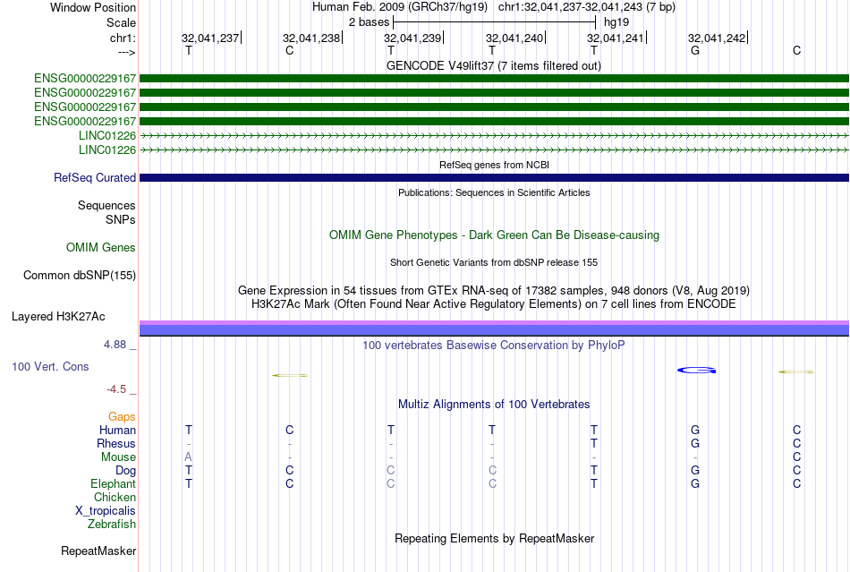
Task: Click the purple-blue H3K27Ac signal band
Action: point(494,328)
